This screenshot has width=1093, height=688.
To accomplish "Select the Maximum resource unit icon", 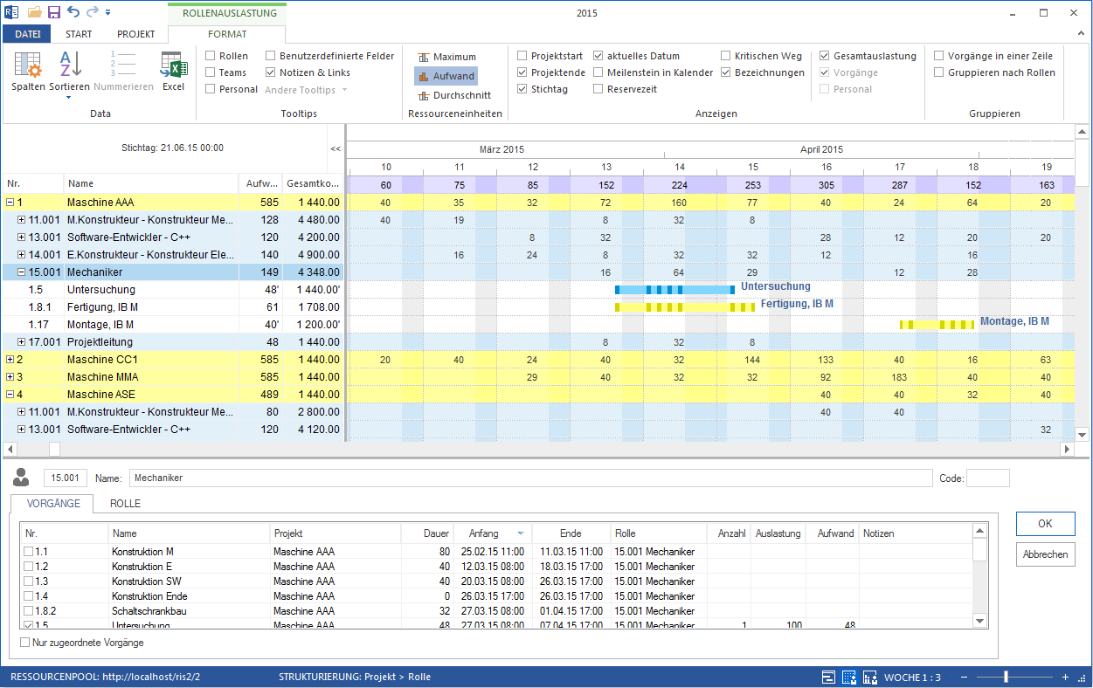I will (x=424, y=57).
